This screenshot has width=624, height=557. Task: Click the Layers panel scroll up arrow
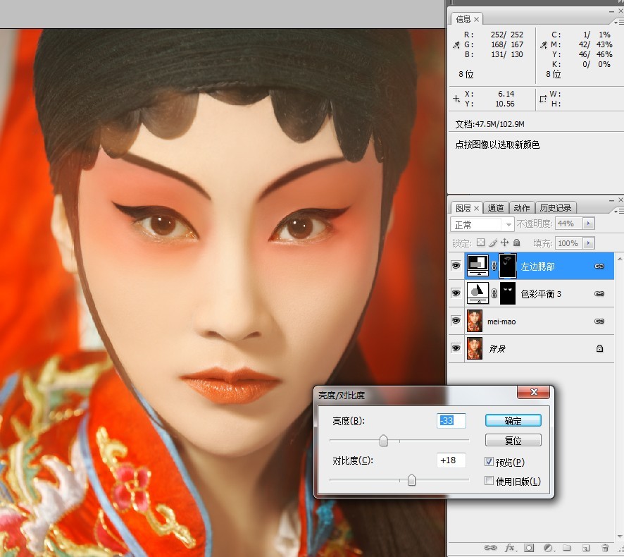tap(619, 259)
